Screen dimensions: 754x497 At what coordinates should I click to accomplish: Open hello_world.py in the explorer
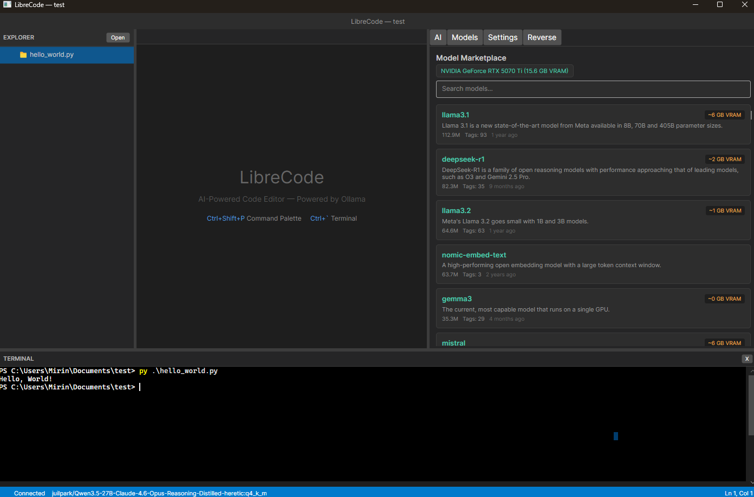point(67,55)
